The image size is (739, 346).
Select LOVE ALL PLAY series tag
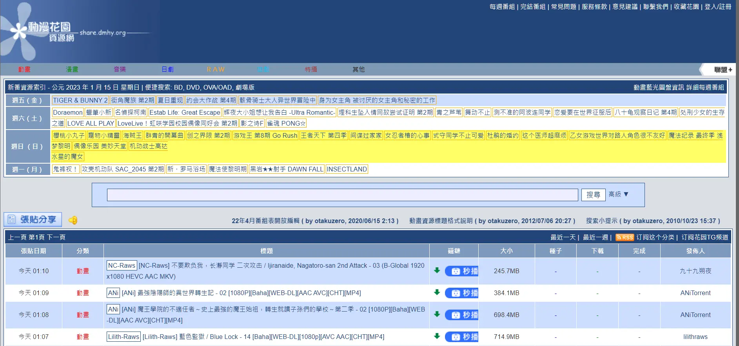pos(91,123)
